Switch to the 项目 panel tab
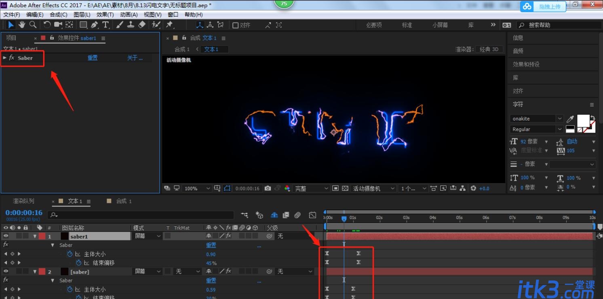Viewport: 603px width, 299px height. [x=11, y=38]
